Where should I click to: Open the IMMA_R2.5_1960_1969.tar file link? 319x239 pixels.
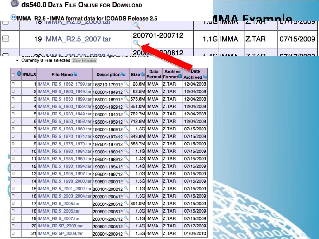(x=64, y=129)
